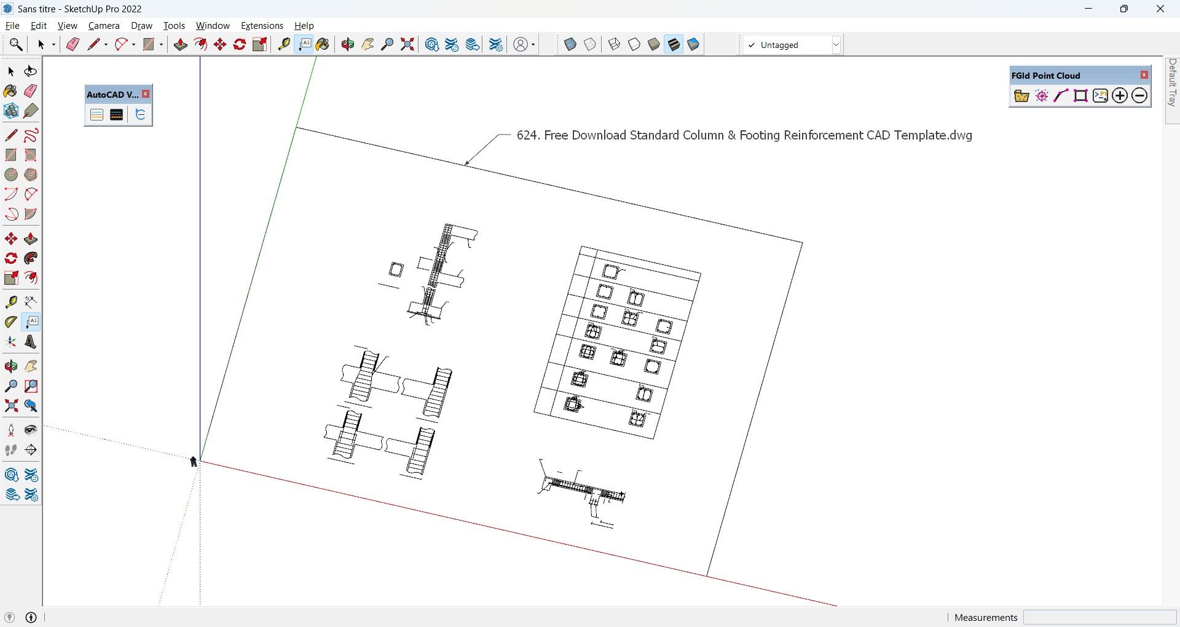Activate the Push/Pull tool in top toolbar
Image resolution: width=1180 pixels, height=627 pixels.
(x=181, y=44)
